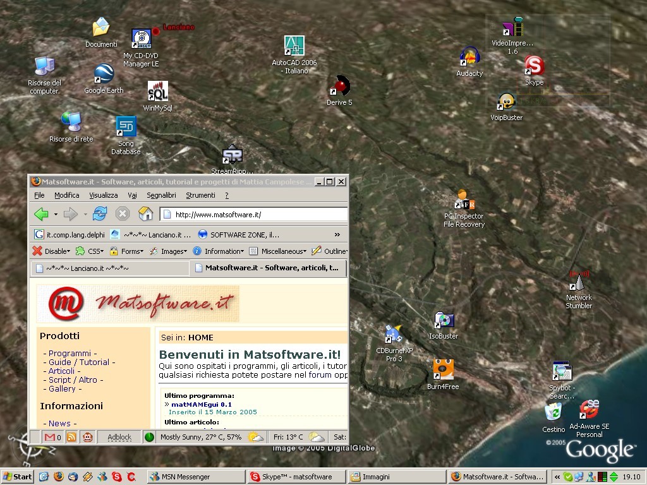
Task: Open the Segnalibri menu
Action: (x=161, y=195)
